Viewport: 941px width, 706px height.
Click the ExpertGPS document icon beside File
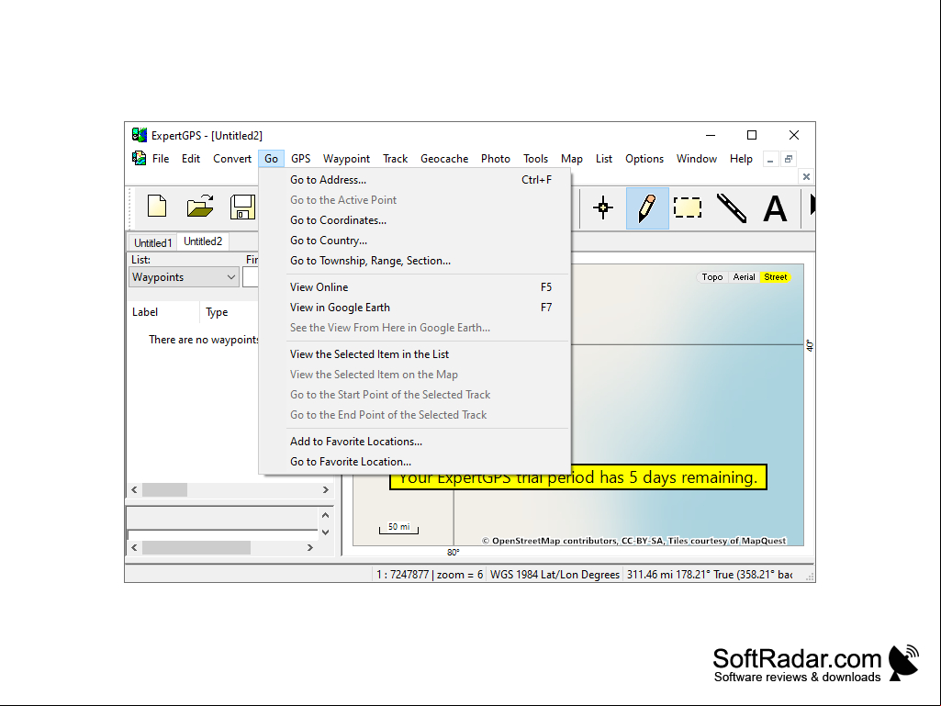click(x=140, y=159)
